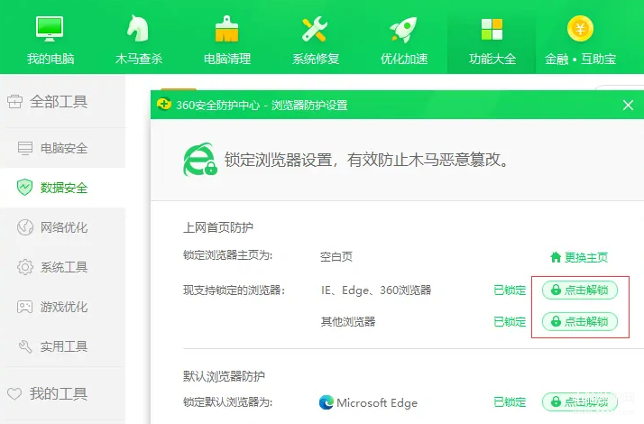Select 全部工具 in the sidebar

(59, 101)
